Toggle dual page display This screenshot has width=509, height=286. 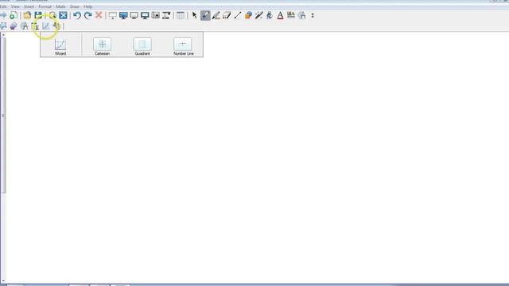[x=145, y=15]
